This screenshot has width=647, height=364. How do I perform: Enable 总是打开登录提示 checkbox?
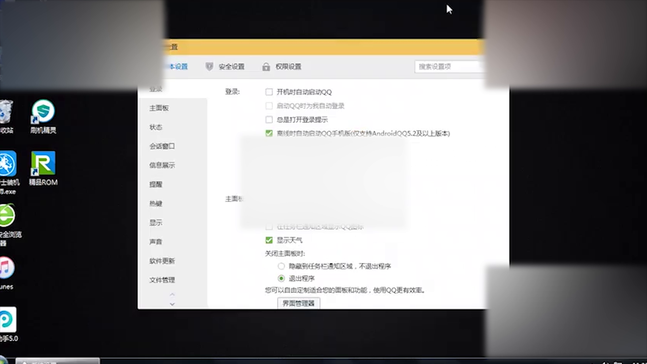pyautogui.click(x=269, y=120)
